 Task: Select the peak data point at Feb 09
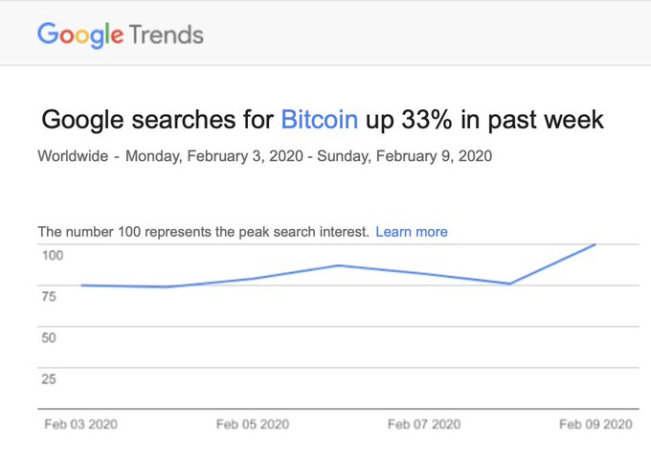(595, 244)
